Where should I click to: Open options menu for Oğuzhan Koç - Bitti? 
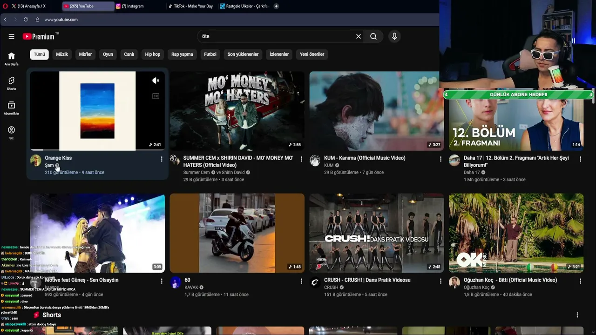(580, 281)
